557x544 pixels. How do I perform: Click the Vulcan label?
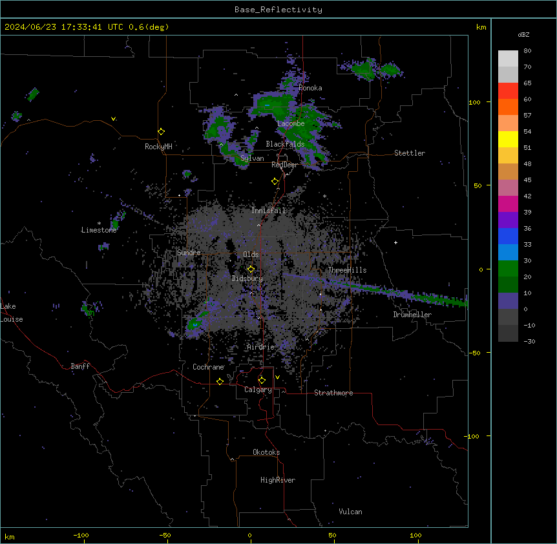pyautogui.click(x=350, y=512)
